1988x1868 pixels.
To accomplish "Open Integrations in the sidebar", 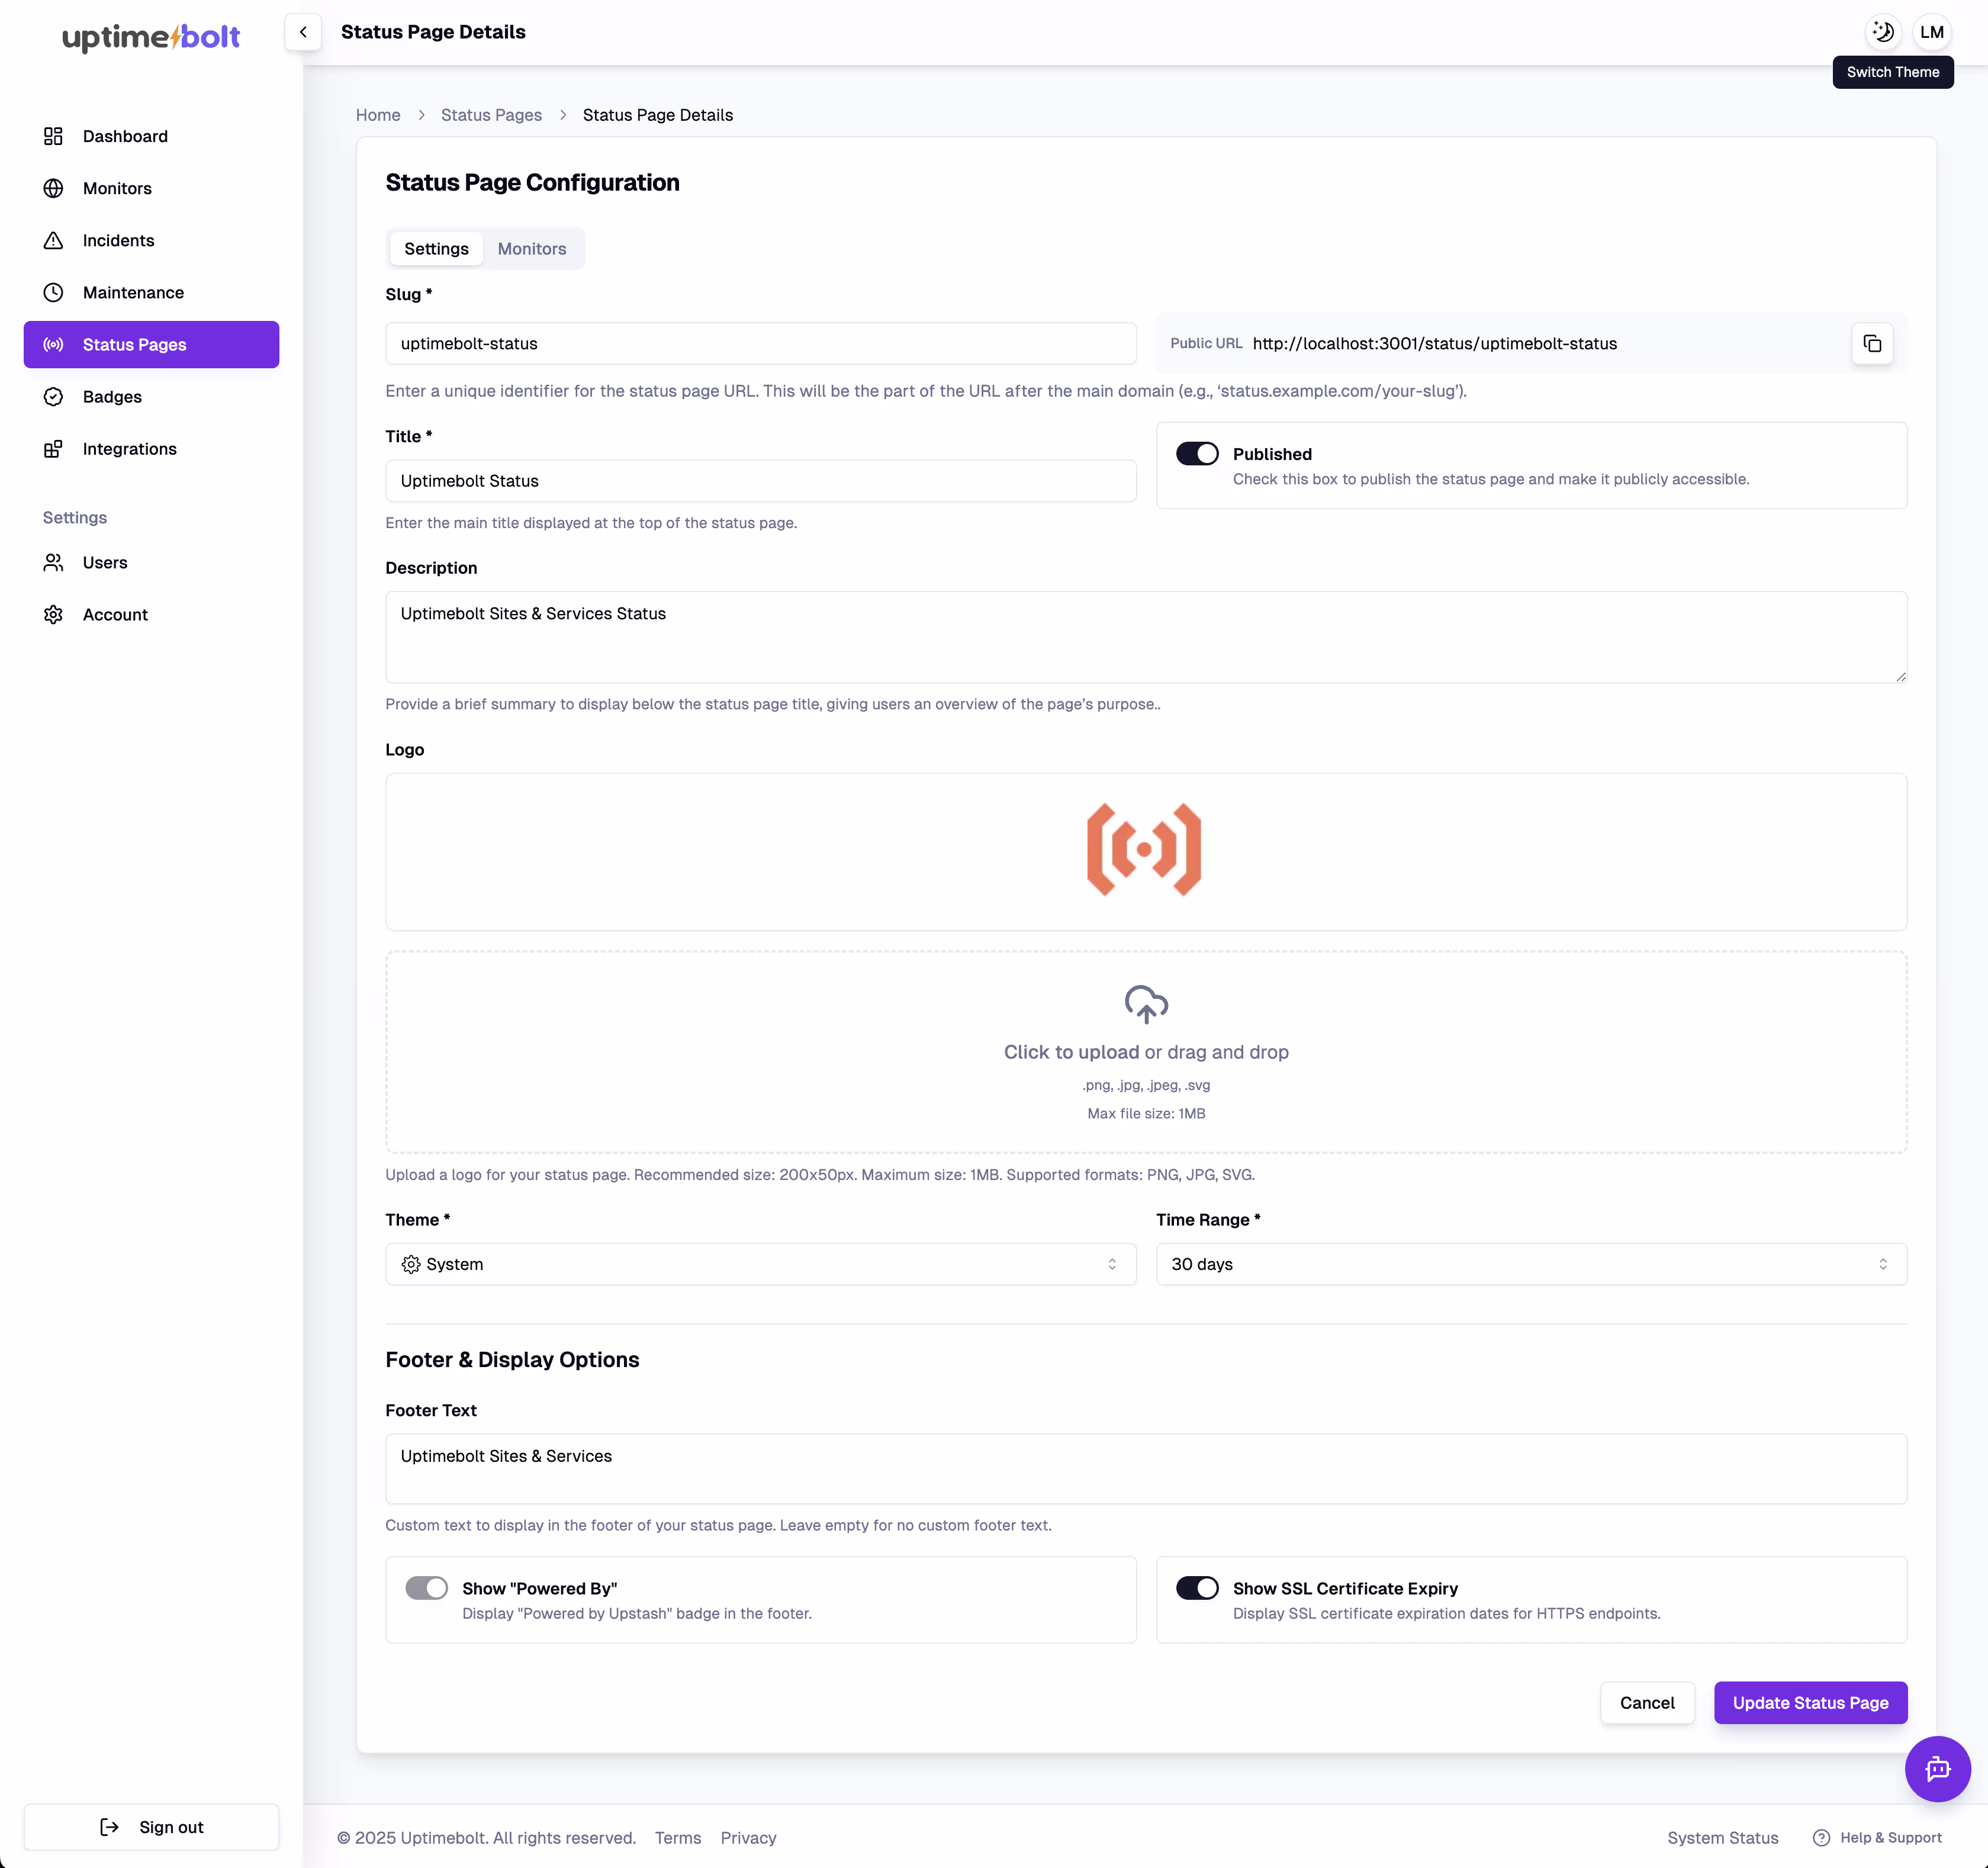I will click(129, 449).
